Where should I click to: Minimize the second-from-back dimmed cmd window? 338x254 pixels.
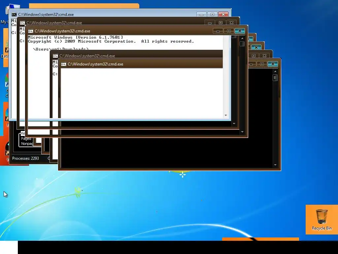[210, 23]
